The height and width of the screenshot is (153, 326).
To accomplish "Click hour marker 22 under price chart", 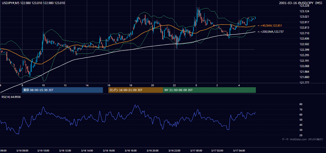I will coord(174,85).
